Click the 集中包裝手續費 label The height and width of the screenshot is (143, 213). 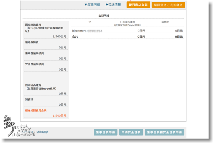(35, 53)
